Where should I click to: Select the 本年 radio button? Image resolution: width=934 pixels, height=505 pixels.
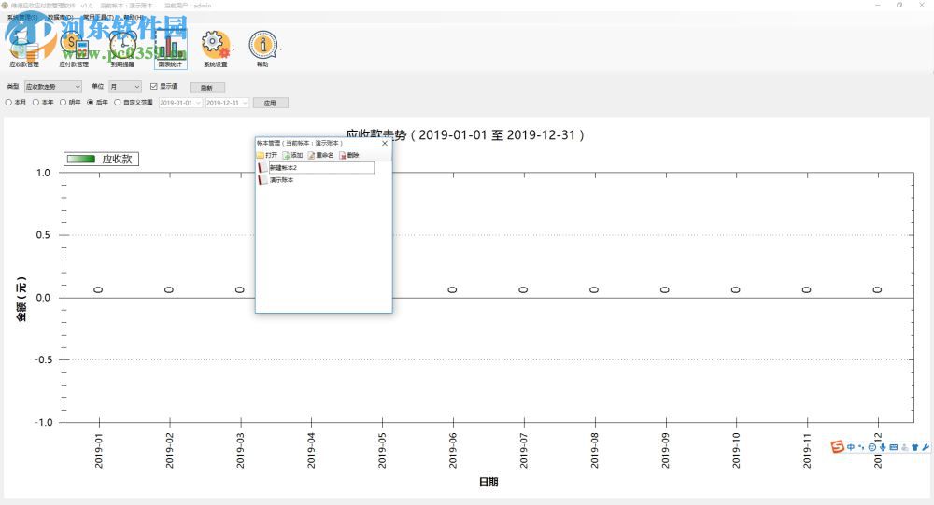click(35, 103)
